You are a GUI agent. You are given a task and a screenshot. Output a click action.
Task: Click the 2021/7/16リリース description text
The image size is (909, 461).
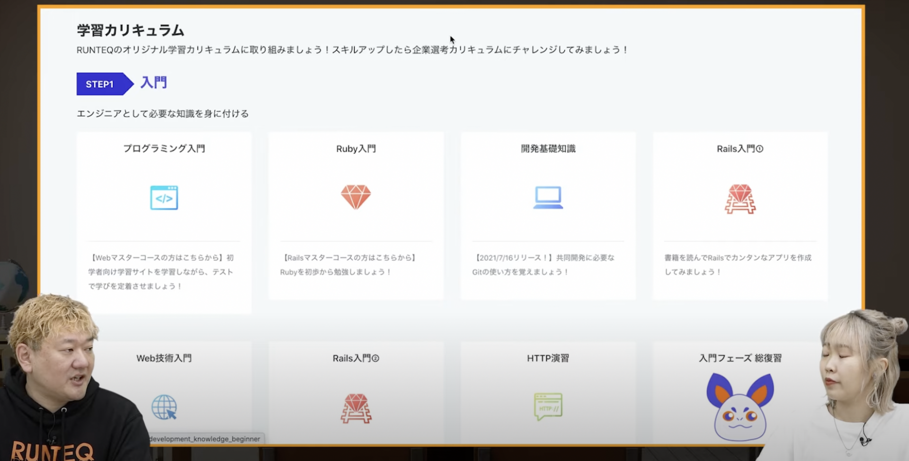pos(543,265)
